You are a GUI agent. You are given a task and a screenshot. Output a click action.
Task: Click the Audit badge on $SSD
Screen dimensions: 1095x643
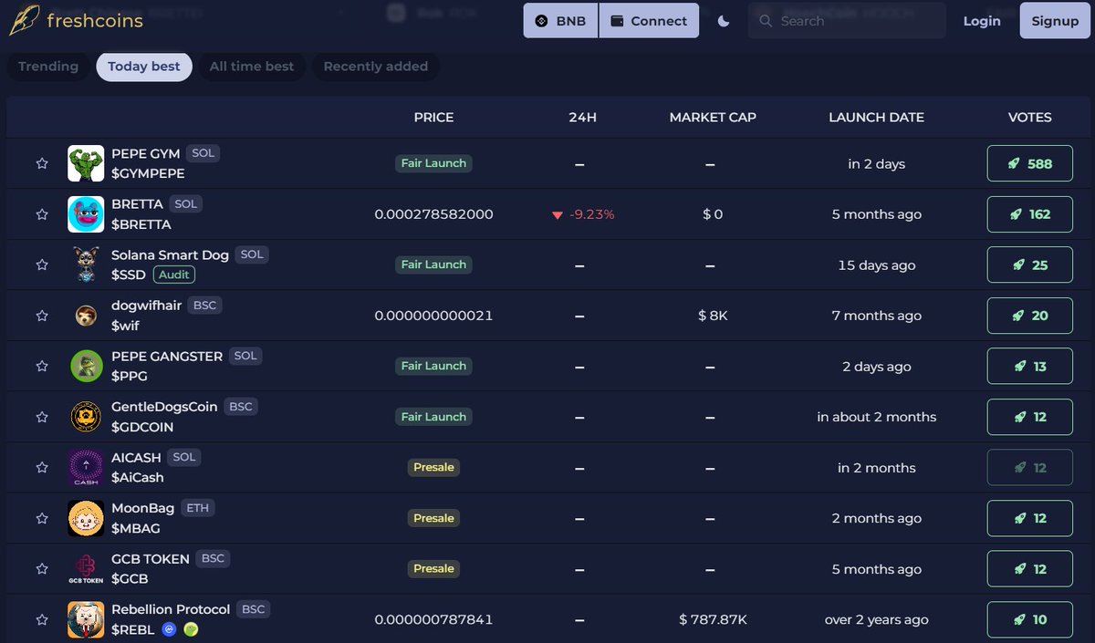pyautogui.click(x=174, y=275)
